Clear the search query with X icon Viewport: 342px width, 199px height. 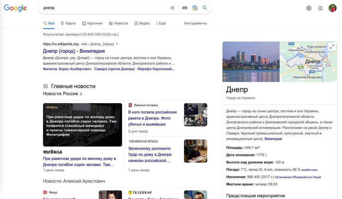click(x=172, y=8)
